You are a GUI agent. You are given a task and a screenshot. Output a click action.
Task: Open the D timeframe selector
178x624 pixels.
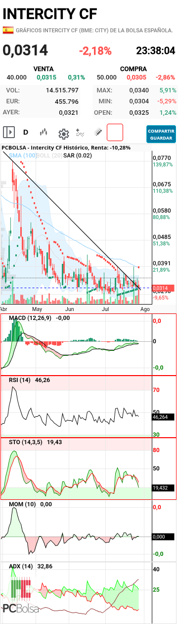(26, 133)
